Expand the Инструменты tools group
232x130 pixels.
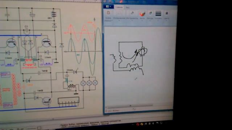click(132, 16)
